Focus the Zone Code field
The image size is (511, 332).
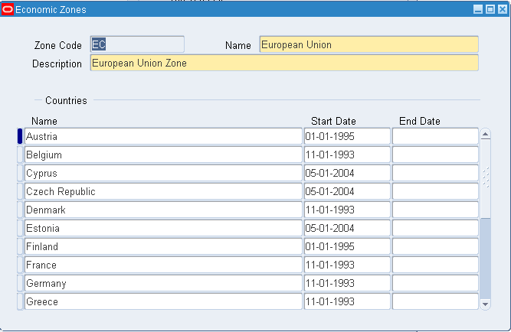tap(137, 44)
